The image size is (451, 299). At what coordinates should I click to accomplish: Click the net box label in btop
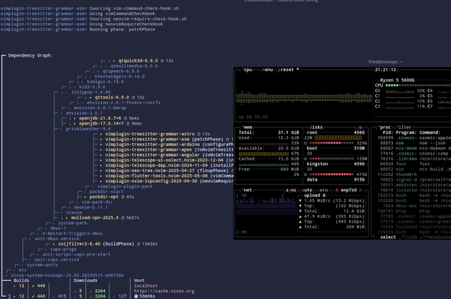click(247, 190)
